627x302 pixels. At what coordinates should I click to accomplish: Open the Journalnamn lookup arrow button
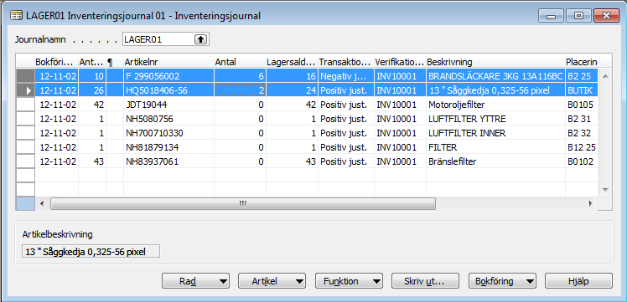point(200,39)
